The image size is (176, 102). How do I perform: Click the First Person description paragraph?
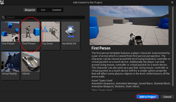[x=131, y=64]
